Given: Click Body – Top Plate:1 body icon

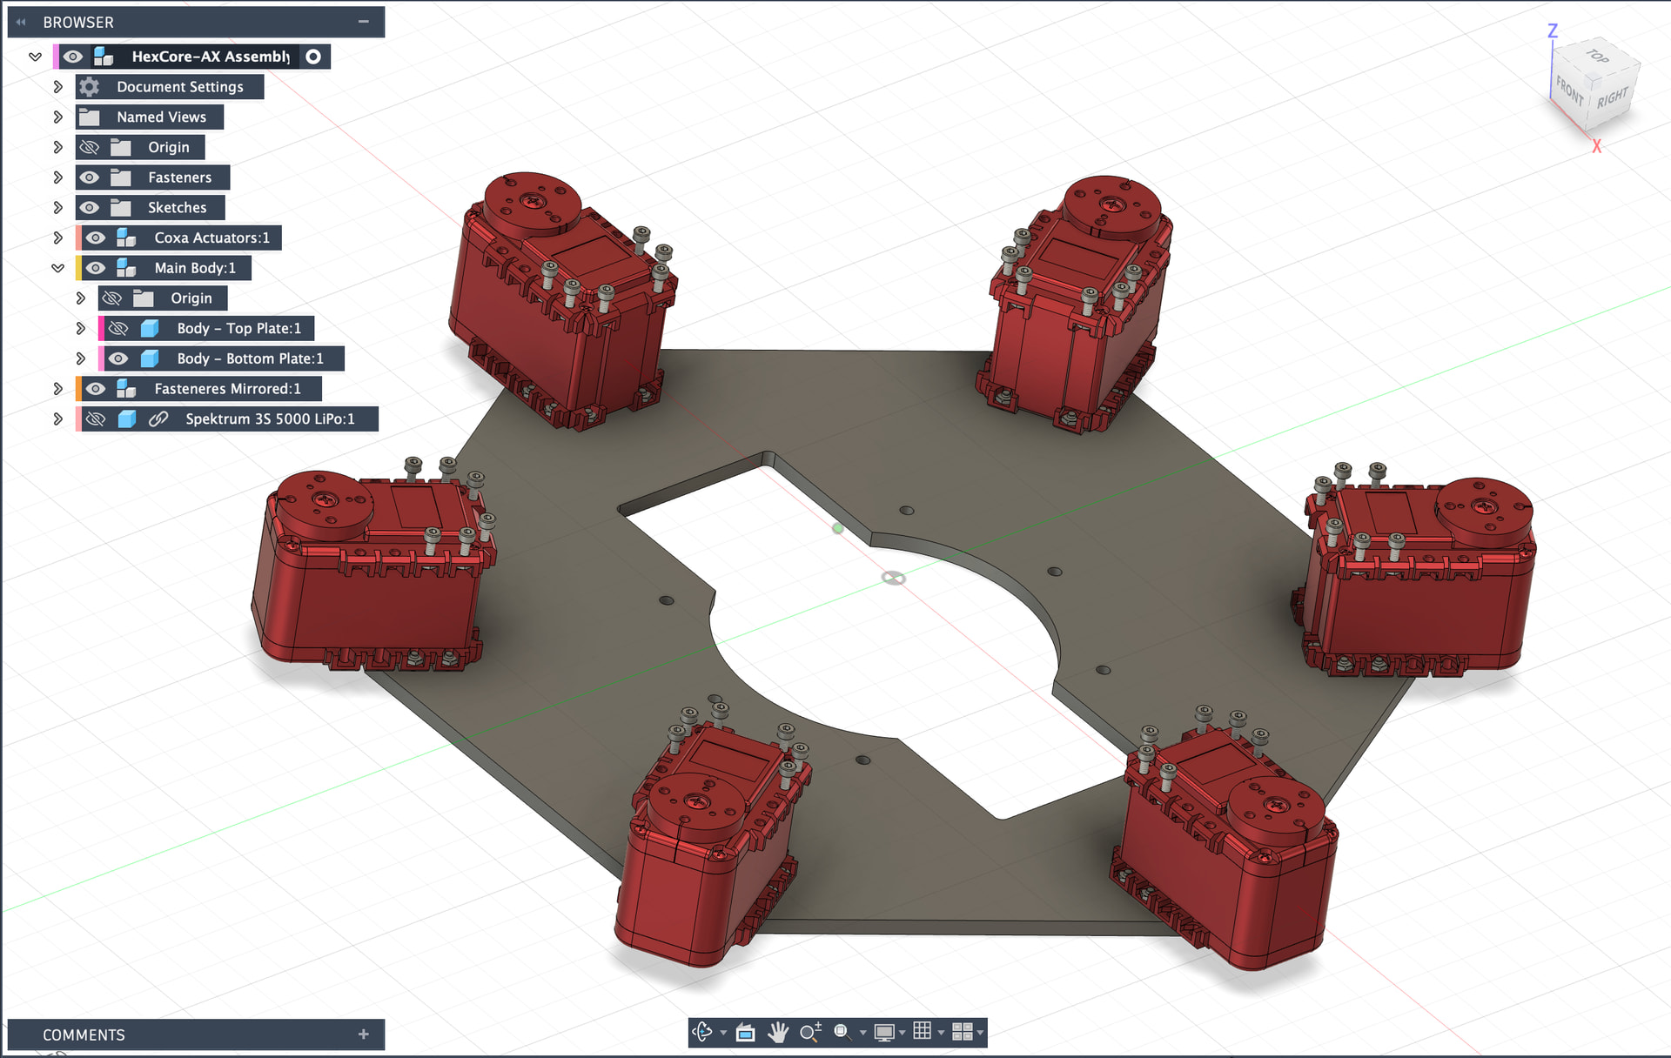Looking at the screenshot, I should (150, 328).
